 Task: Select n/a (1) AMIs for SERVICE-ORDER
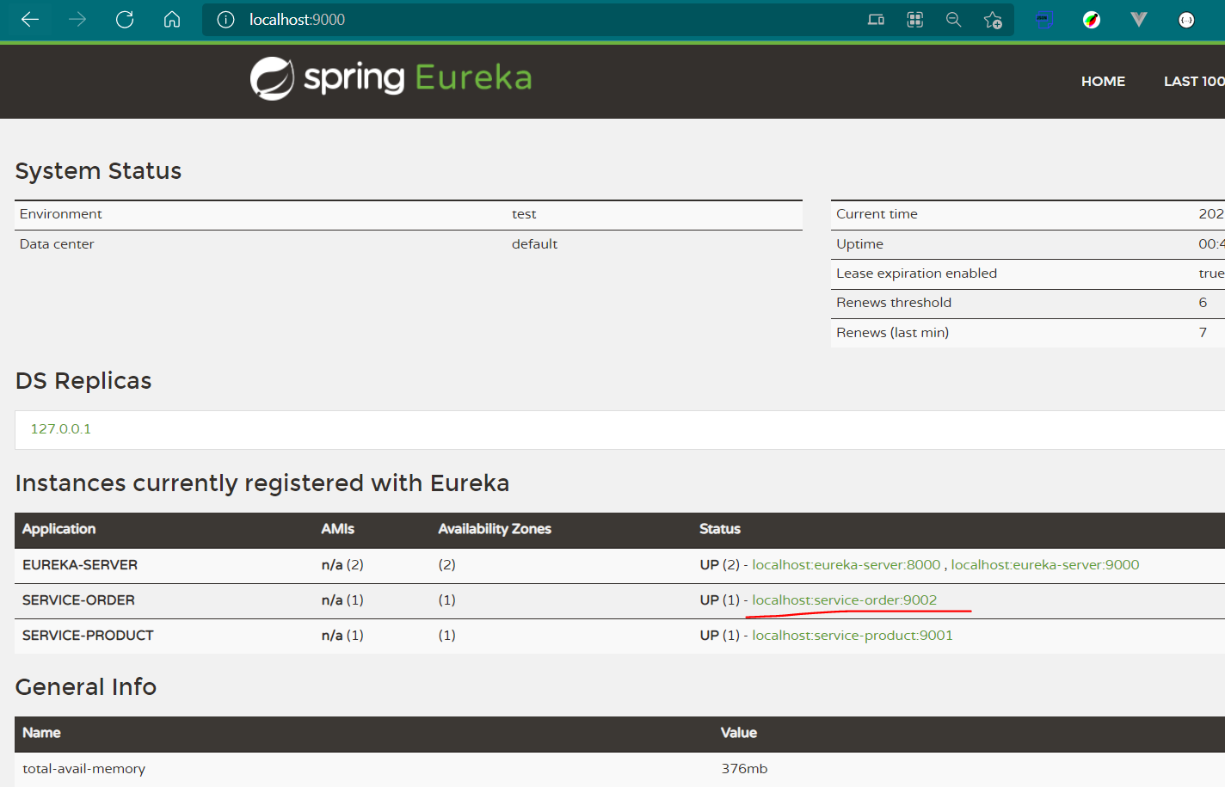(342, 599)
